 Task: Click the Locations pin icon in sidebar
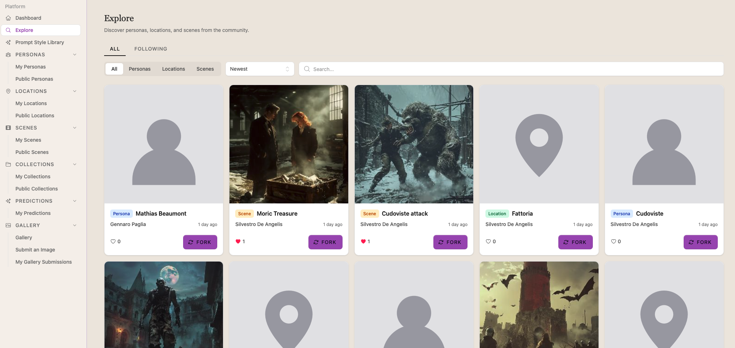pyautogui.click(x=8, y=91)
